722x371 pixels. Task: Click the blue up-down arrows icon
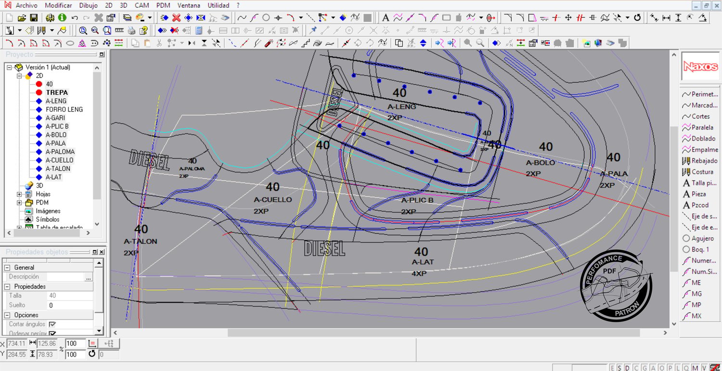(x=423, y=43)
